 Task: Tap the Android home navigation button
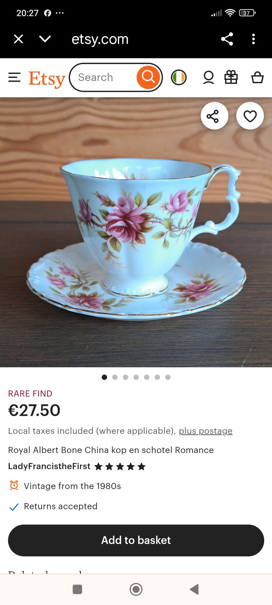click(x=136, y=589)
